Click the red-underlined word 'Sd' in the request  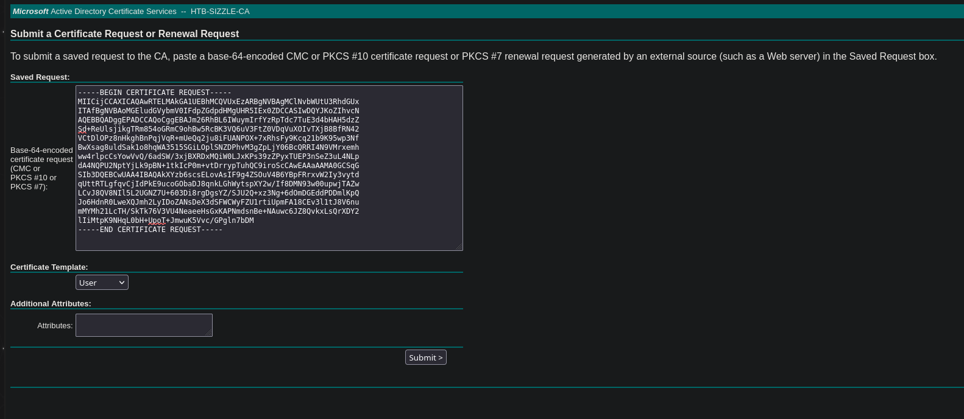[x=82, y=129]
